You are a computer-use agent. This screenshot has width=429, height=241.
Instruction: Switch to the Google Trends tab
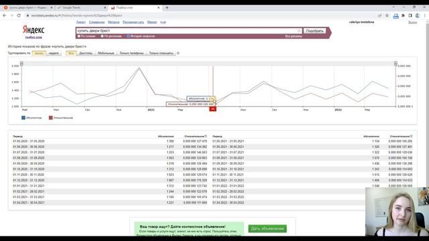point(82,7)
